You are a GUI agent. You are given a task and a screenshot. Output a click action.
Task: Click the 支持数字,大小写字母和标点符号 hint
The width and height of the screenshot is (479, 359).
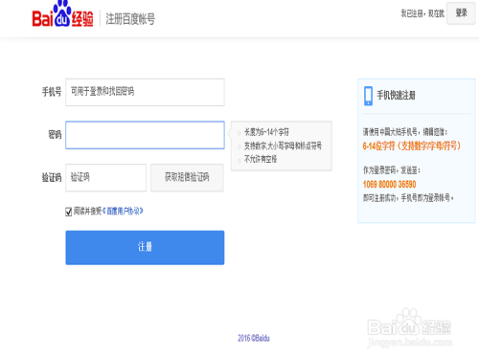[x=283, y=146]
